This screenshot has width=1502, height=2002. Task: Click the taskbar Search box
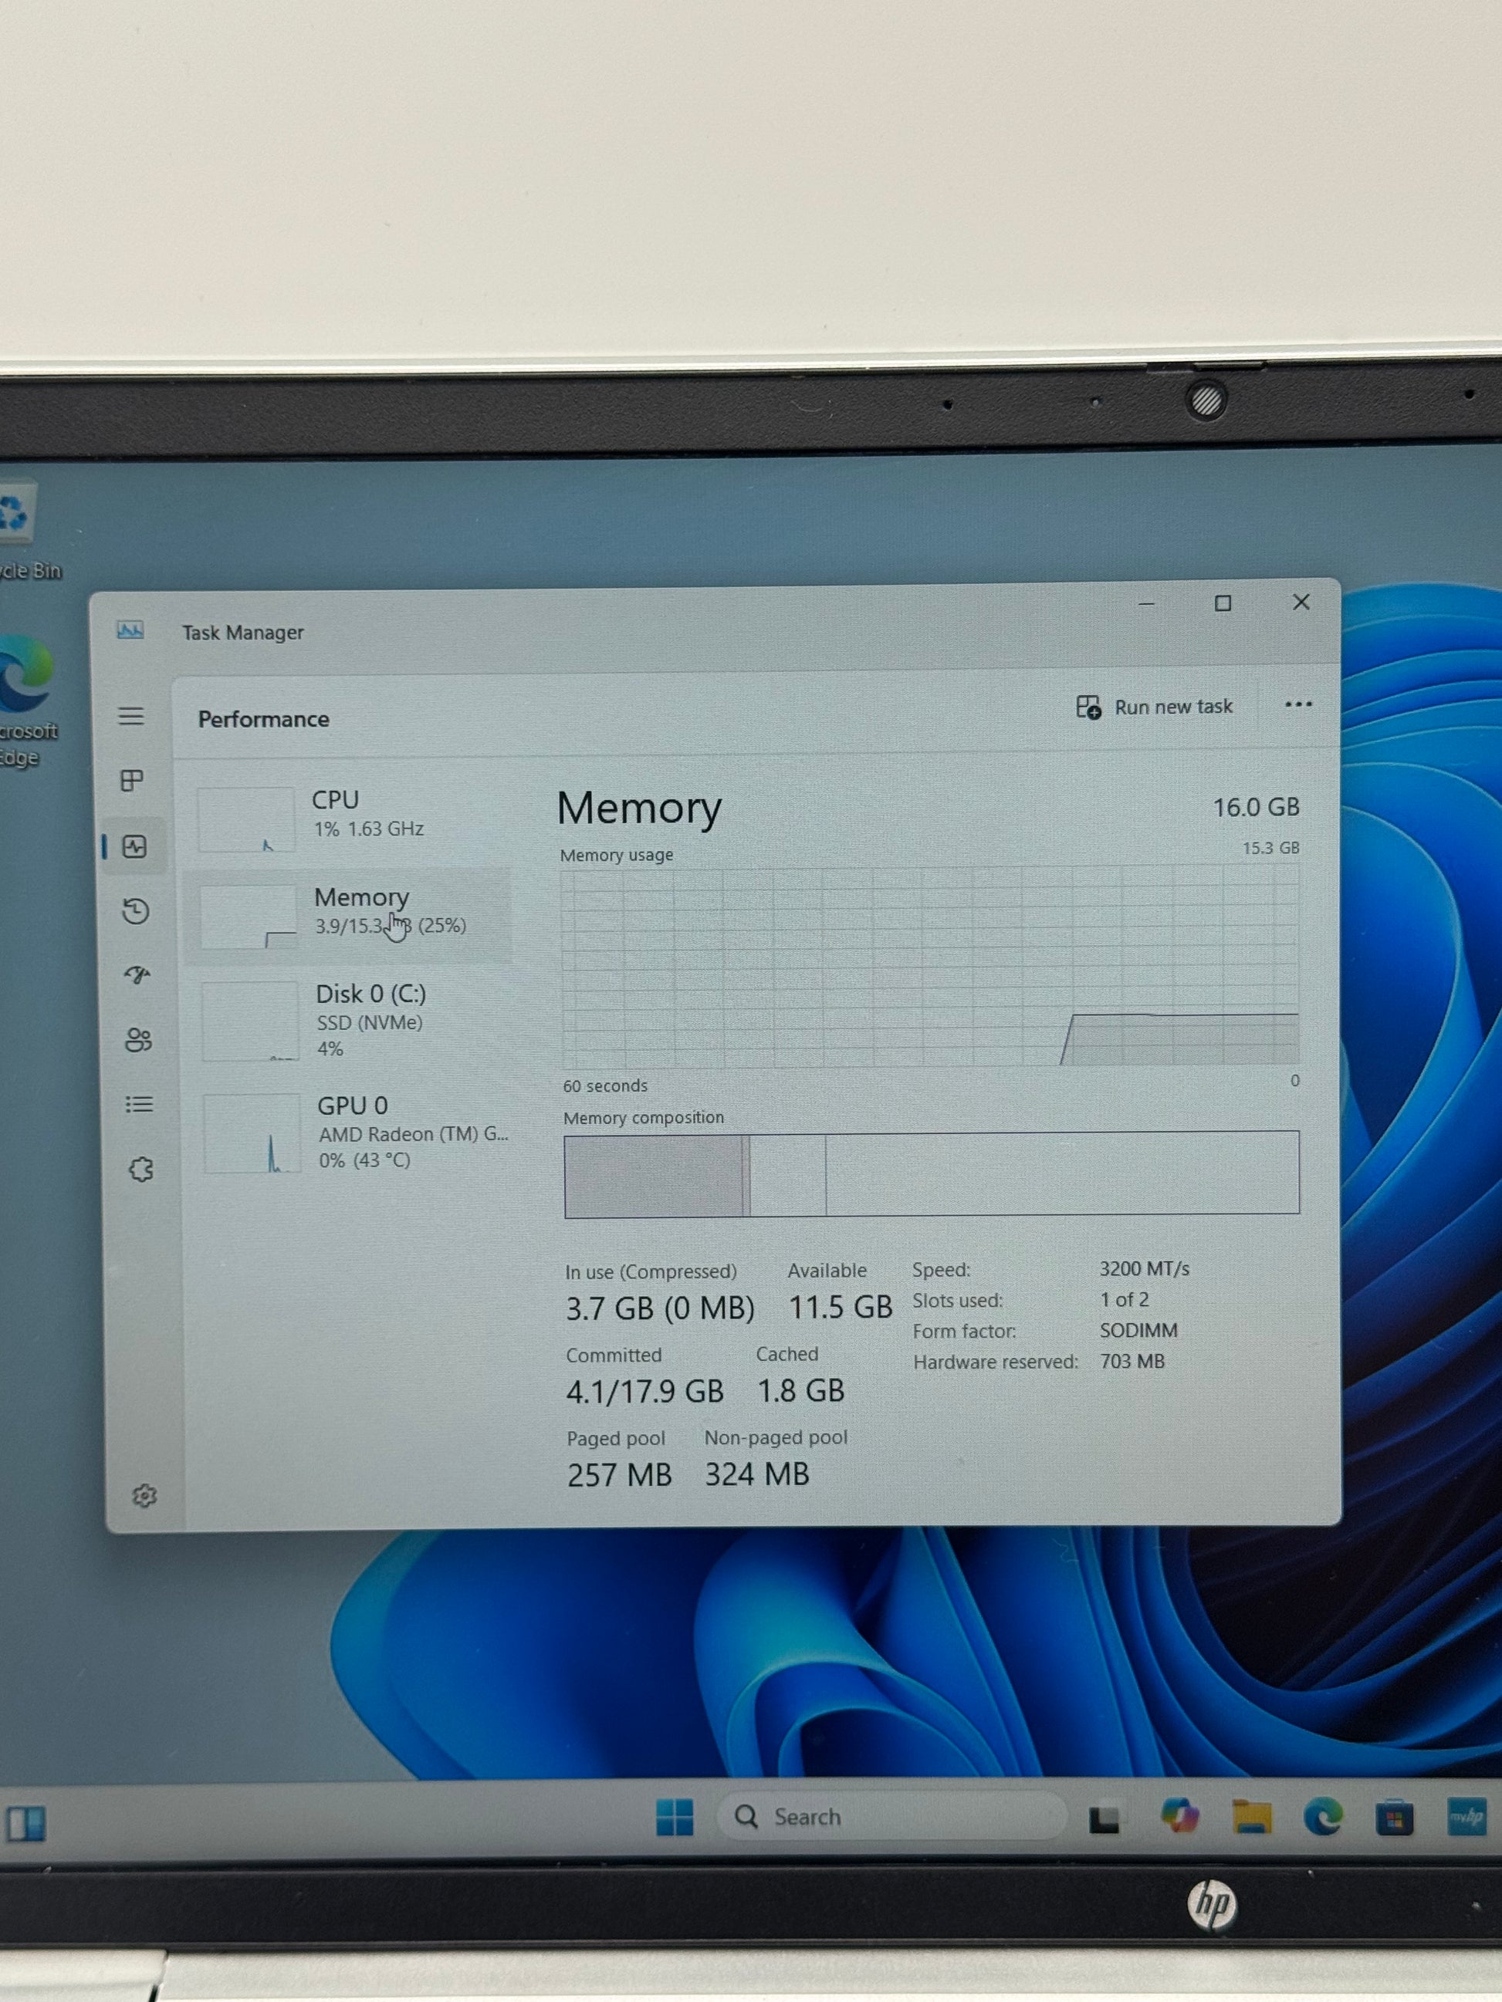click(x=891, y=1817)
